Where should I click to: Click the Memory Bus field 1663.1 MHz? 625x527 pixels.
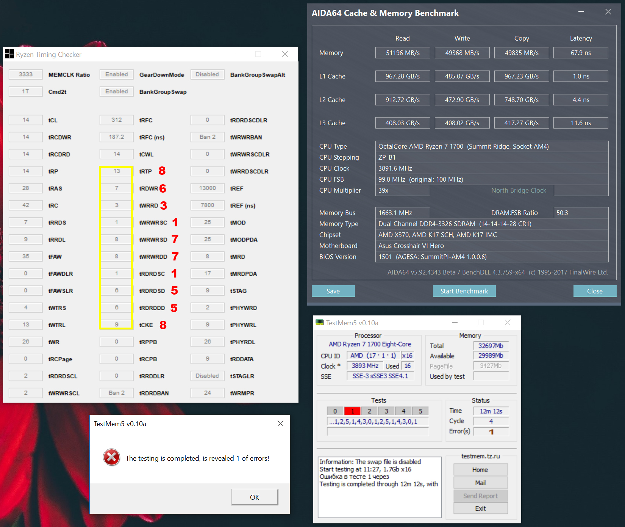[403, 213]
